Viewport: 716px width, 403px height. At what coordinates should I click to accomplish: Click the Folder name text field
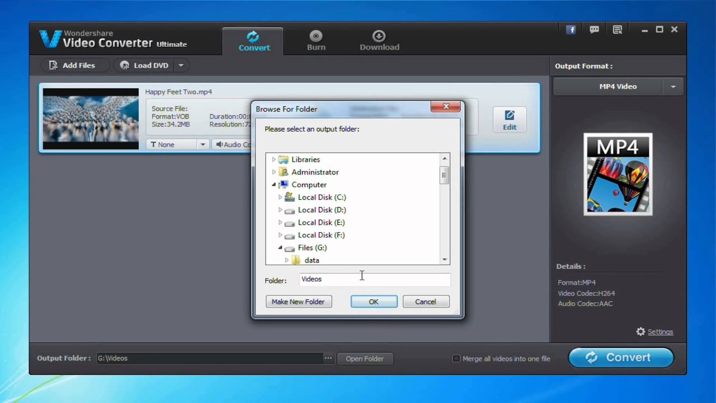[x=375, y=279]
